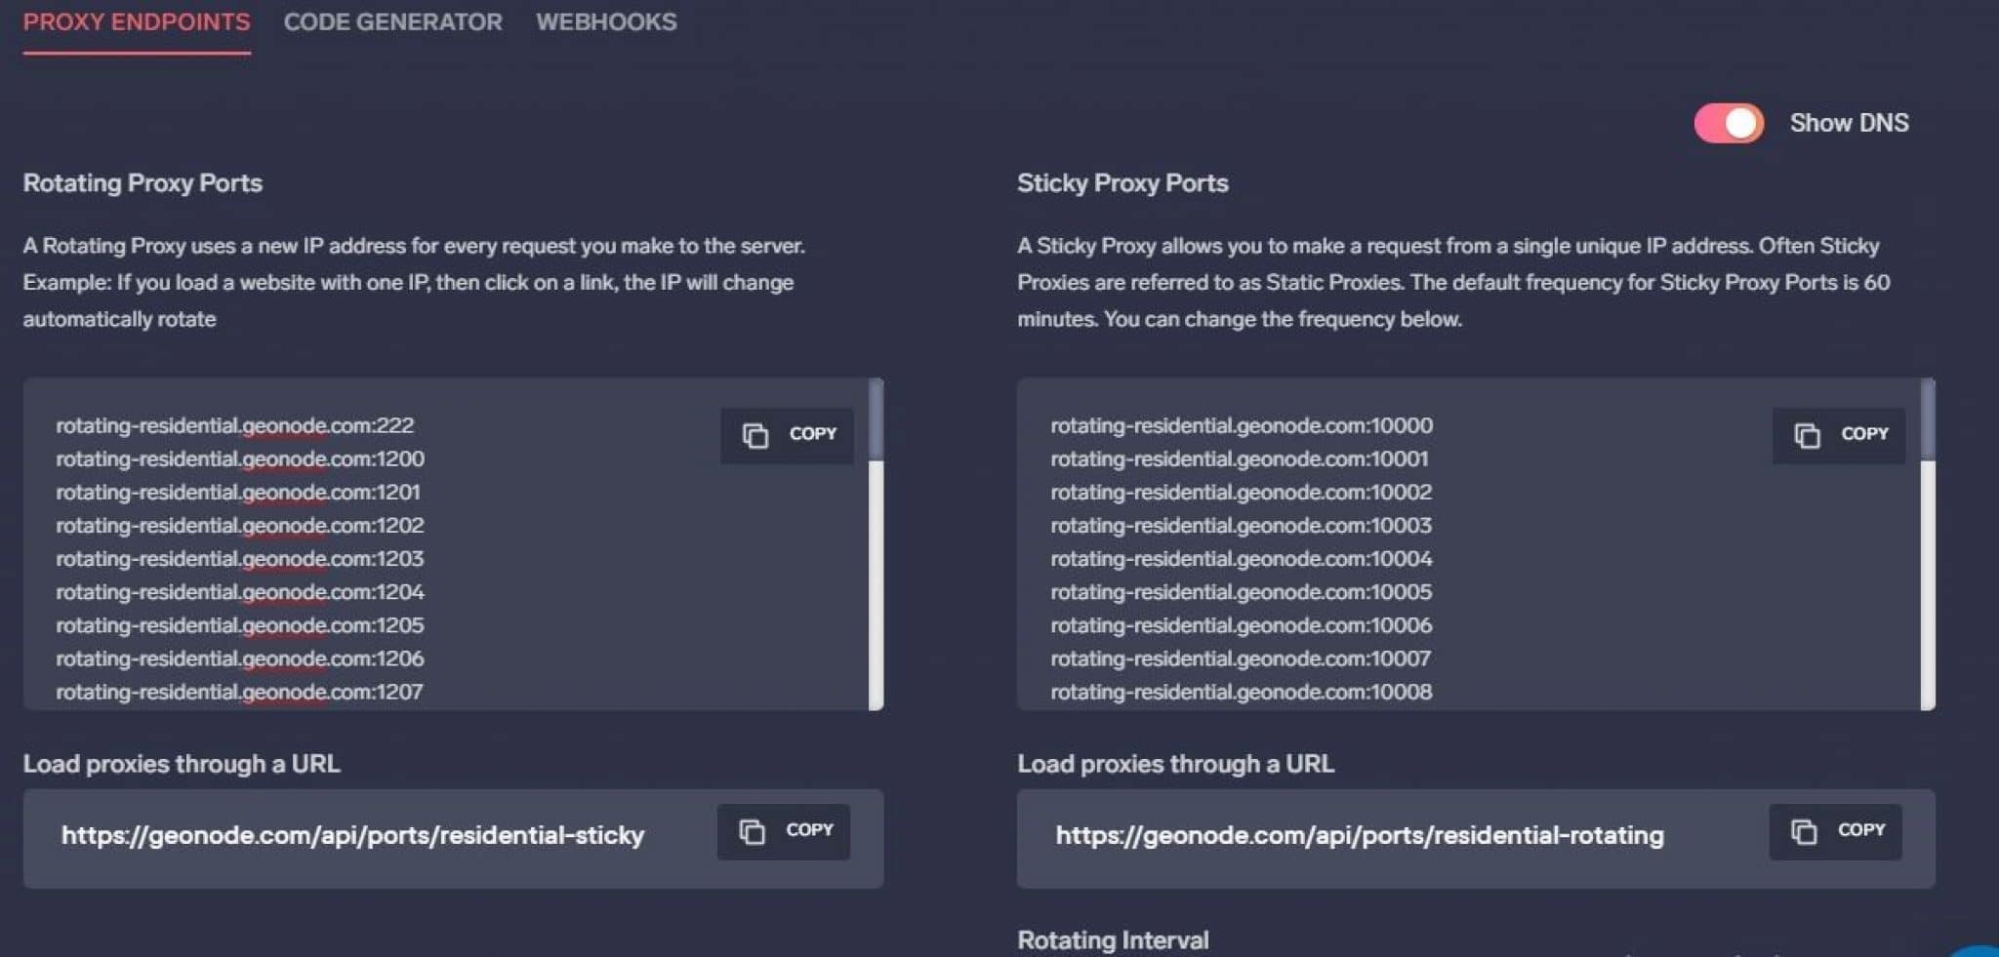The height and width of the screenshot is (957, 1999).
Task: Click the Rotating Interval heading
Action: coord(1113,939)
